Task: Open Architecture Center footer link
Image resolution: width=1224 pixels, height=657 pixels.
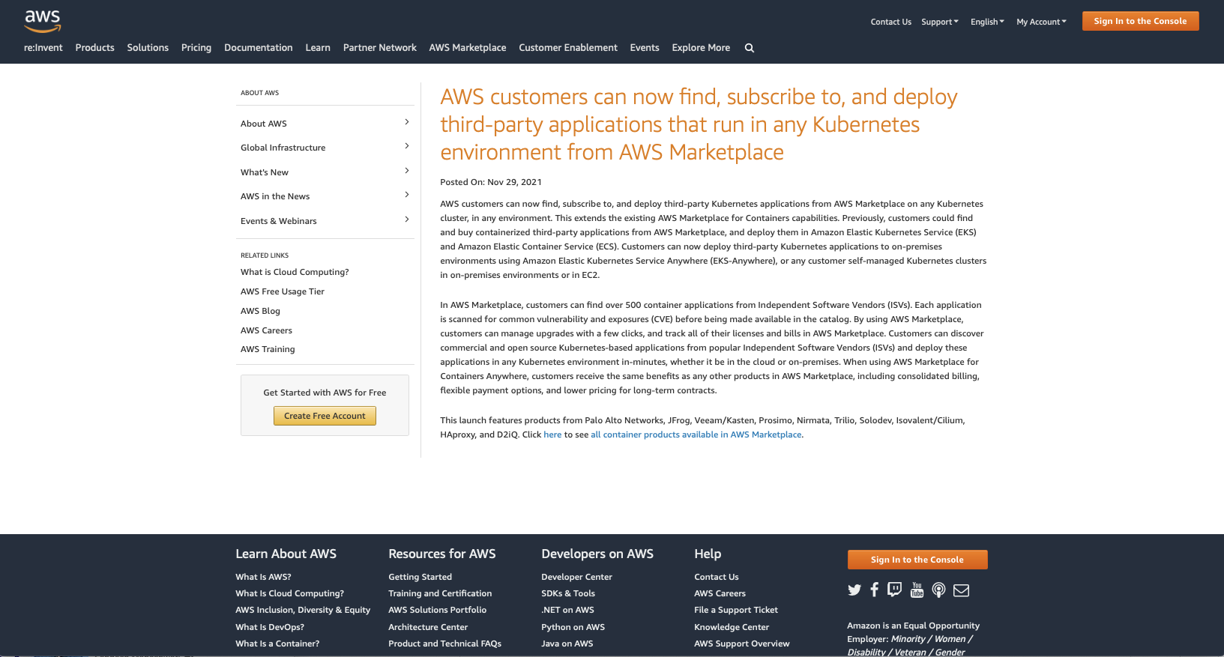Action: [428, 627]
